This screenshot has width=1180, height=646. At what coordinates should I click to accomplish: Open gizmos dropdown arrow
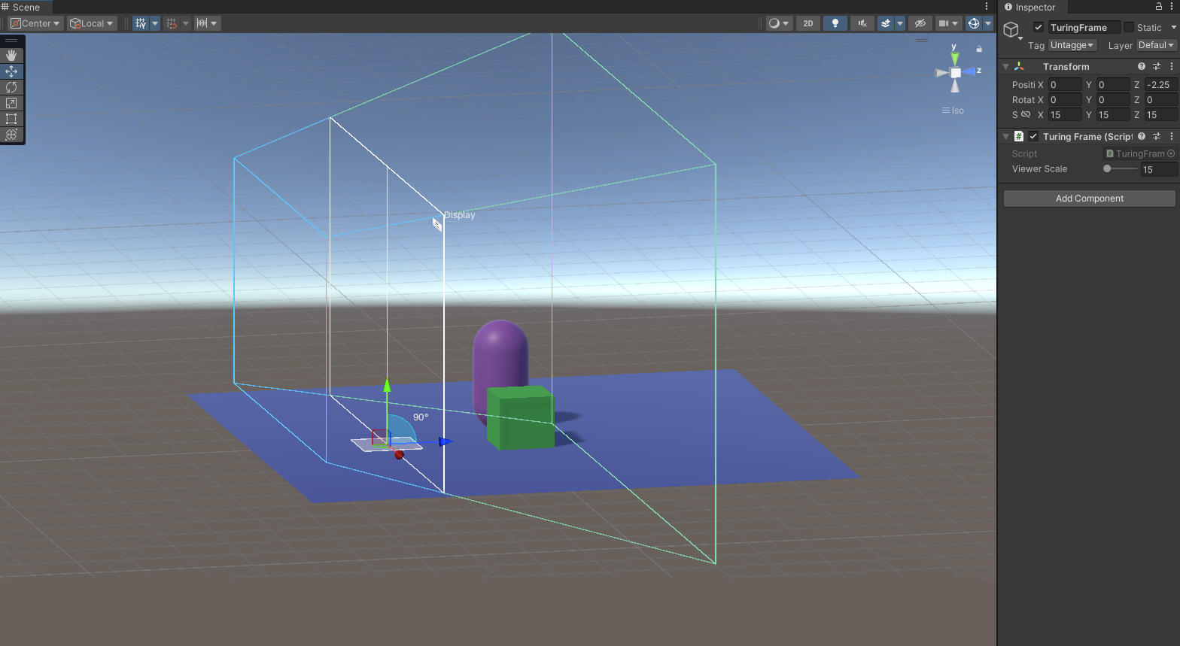click(x=988, y=23)
